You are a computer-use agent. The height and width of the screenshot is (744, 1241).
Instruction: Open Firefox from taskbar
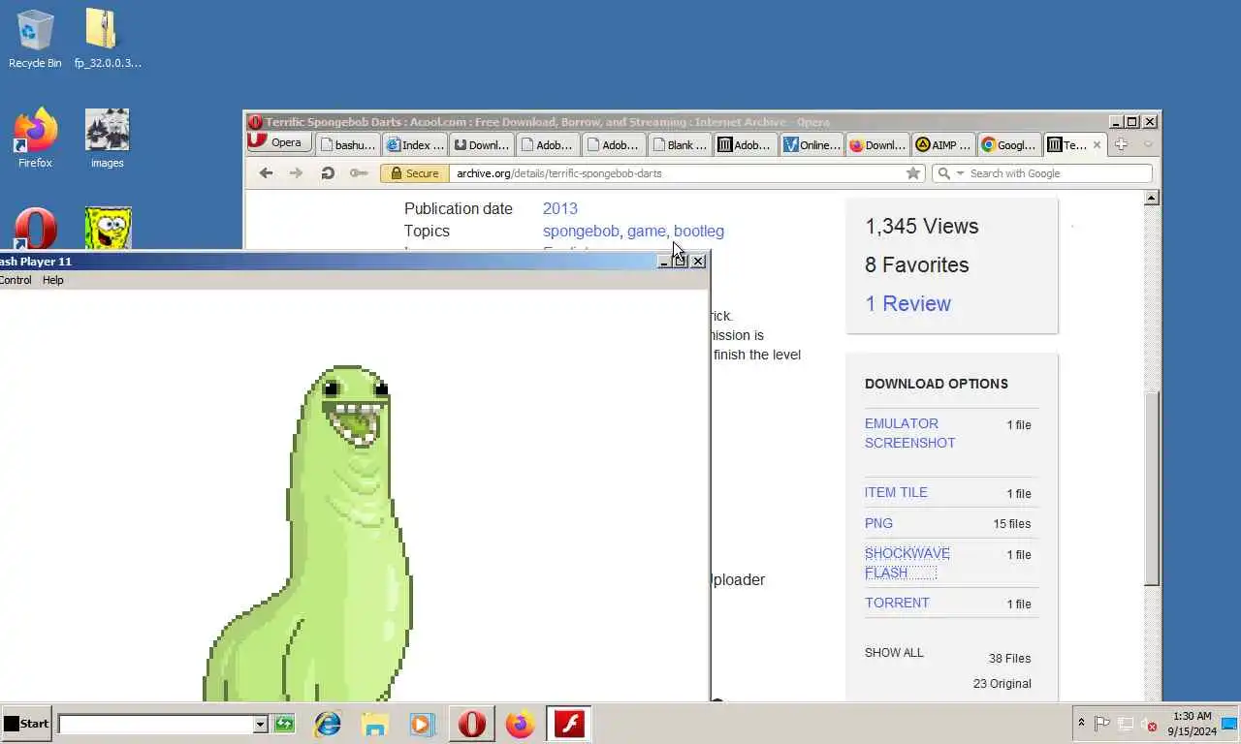click(521, 724)
